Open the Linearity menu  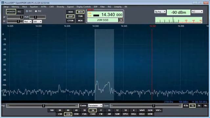pos(118,7)
